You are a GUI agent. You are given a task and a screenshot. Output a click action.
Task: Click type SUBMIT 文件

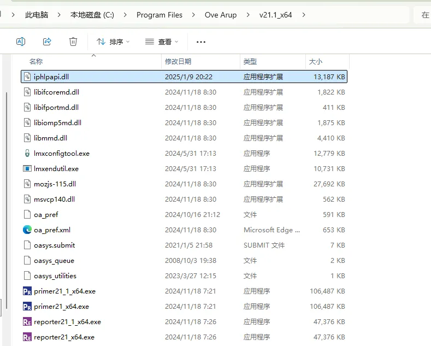tap(264, 245)
